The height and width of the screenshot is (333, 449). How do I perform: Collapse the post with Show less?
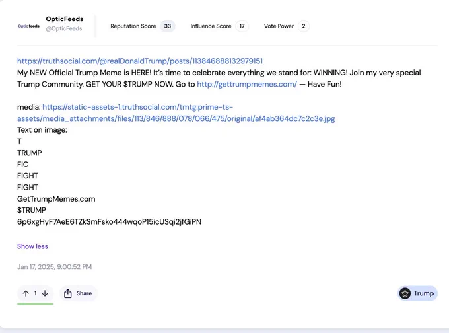[32, 246]
